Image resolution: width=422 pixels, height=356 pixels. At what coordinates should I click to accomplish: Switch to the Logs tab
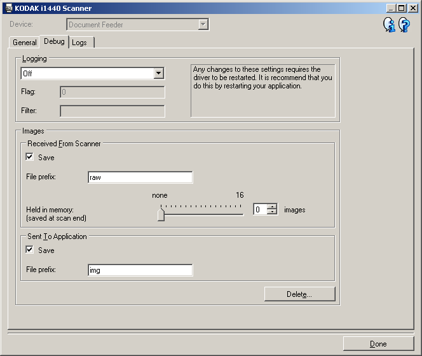tap(82, 43)
